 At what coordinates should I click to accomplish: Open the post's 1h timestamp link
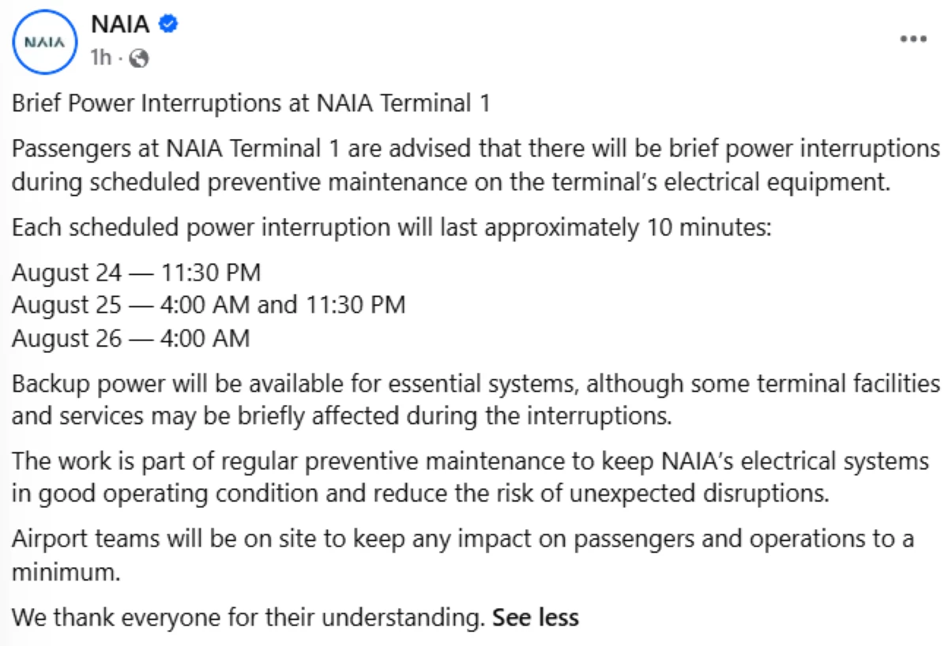point(100,58)
